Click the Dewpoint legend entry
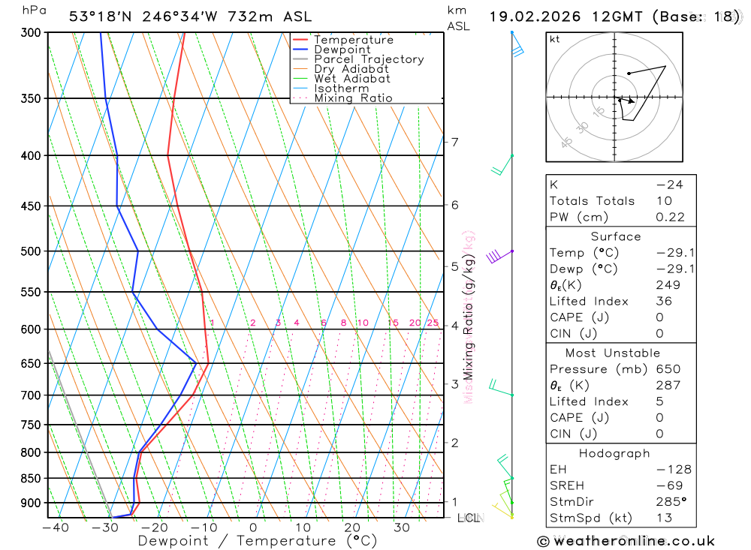Screen dimensions: 751x550 pos(332,50)
